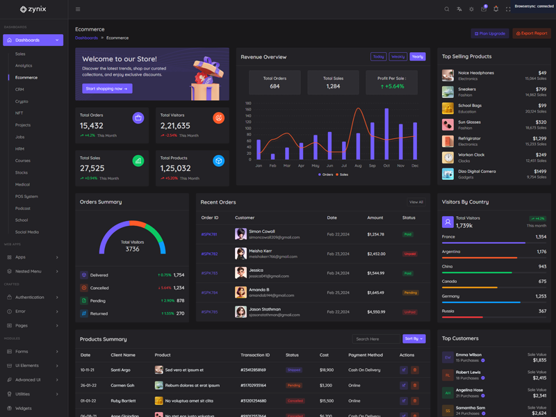
Task: Click the Start shopping now button
Action: pos(107,89)
